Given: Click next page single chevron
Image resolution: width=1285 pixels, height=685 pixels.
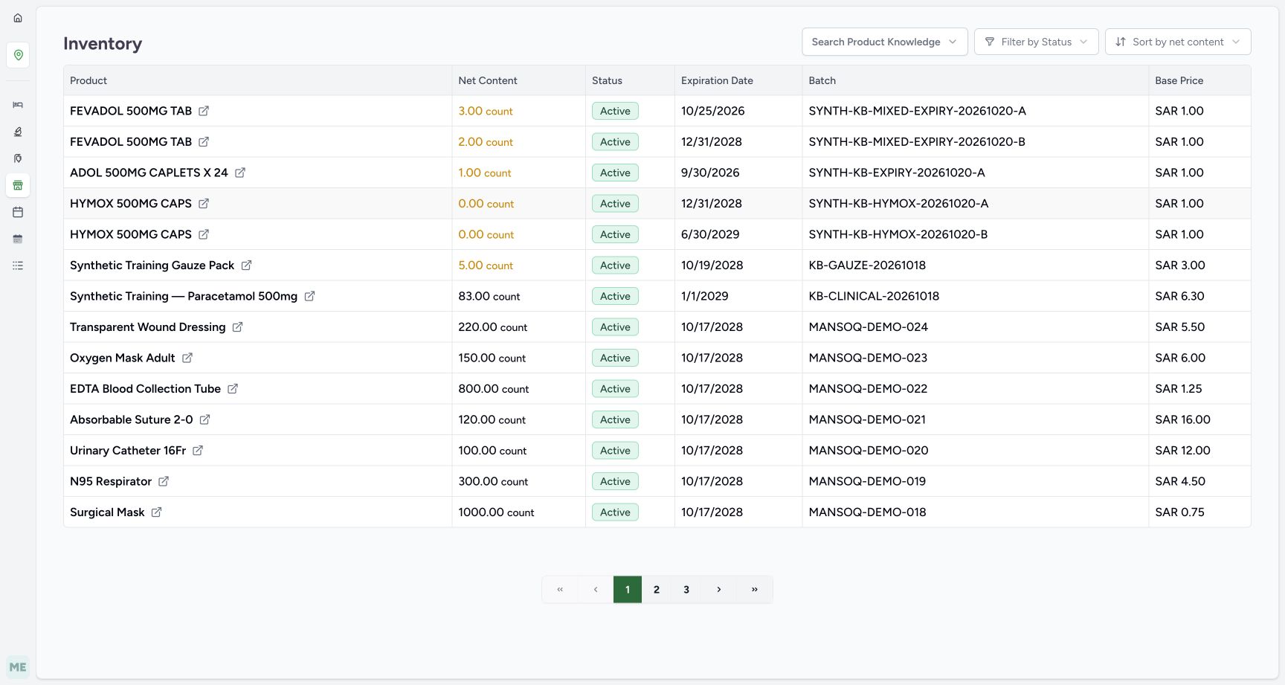Looking at the screenshot, I should pos(719,589).
